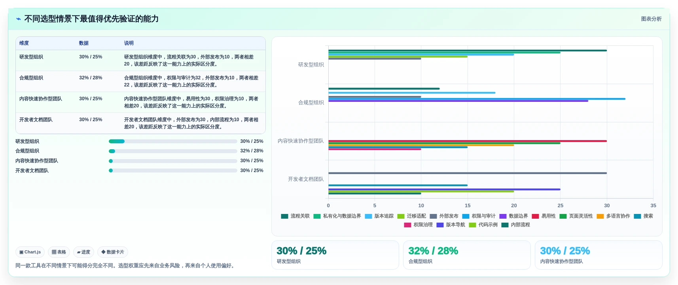Click the indigo 版本导航 bar reaching 25
The width and height of the screenshot is (678, 285).
coord(444,189)
